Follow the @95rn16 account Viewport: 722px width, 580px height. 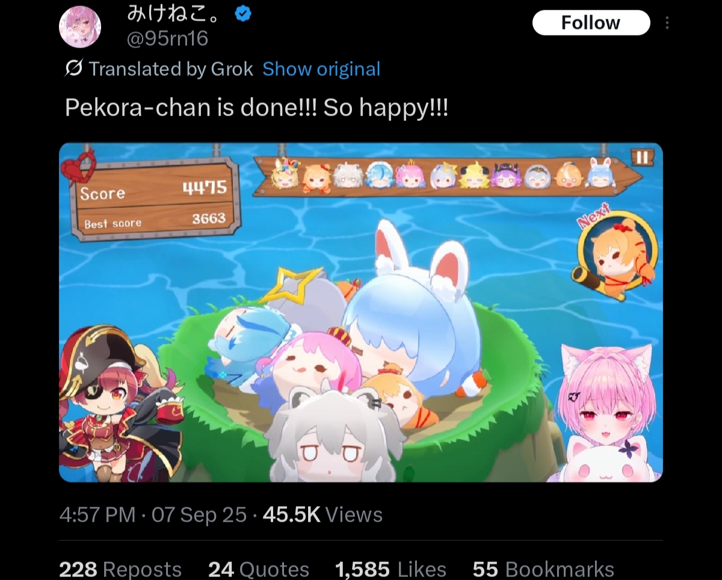[591, 23]
